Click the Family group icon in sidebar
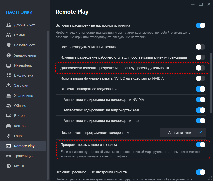This screenshot has height=181, width=213. point(9,35)
